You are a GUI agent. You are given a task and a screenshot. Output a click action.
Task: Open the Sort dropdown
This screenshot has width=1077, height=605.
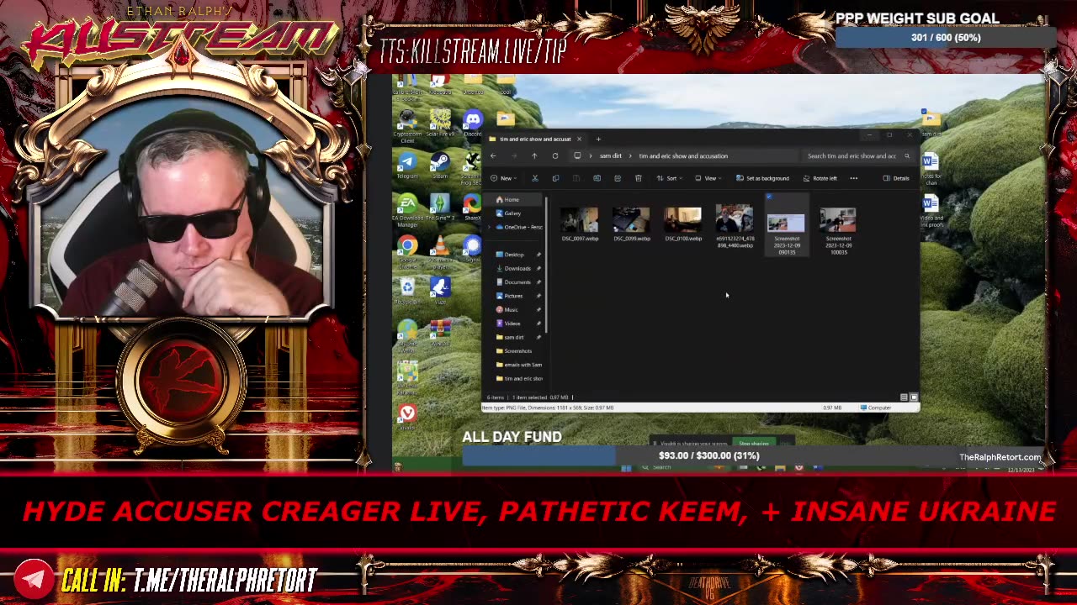[x=670, y=178]
